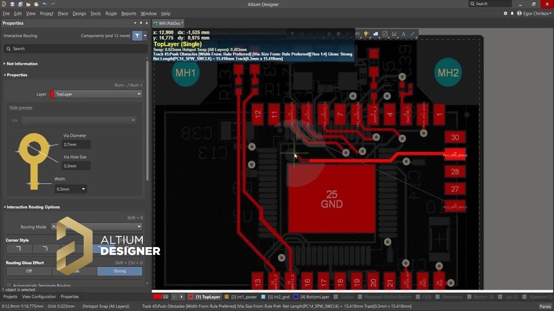The image size is (554, 311).
Task: Select the Place Line tool in Active Bar
Action: 412,34
